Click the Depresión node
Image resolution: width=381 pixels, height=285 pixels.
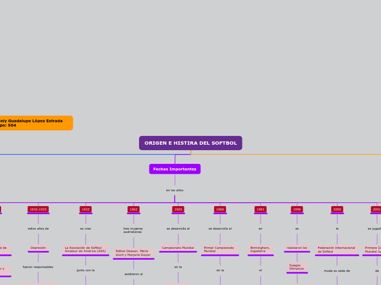point(38,248)
